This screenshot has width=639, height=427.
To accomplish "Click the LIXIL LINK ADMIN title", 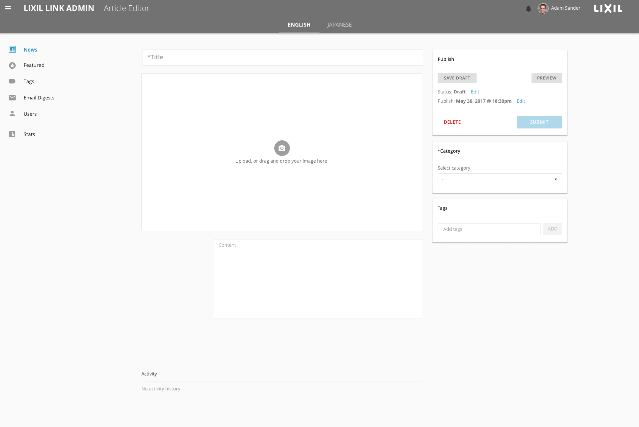I will (59, 8).
